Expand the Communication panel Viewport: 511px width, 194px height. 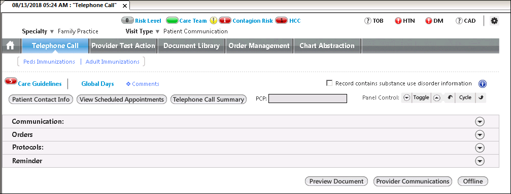(x=480, y=122)
